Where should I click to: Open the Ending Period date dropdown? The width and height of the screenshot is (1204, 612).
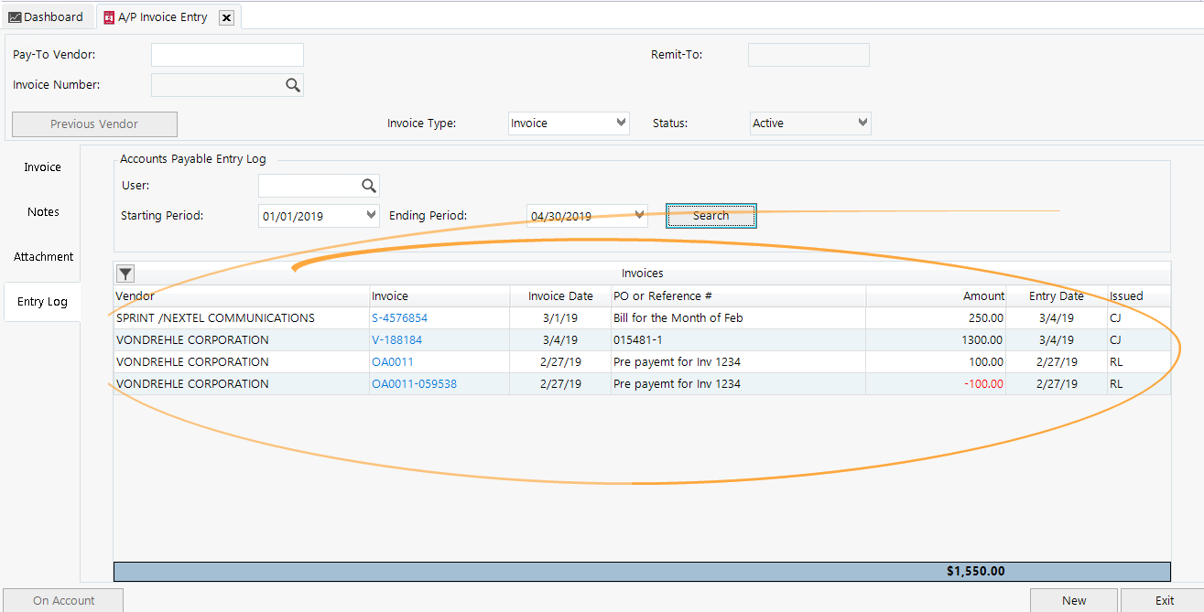[x=639, y=215]
